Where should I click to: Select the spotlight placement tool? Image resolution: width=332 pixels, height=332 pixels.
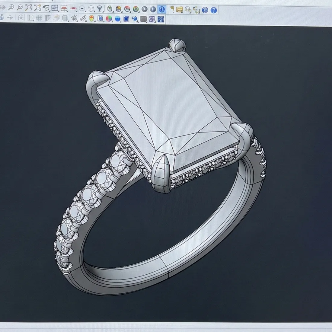[x=100, y=8]
